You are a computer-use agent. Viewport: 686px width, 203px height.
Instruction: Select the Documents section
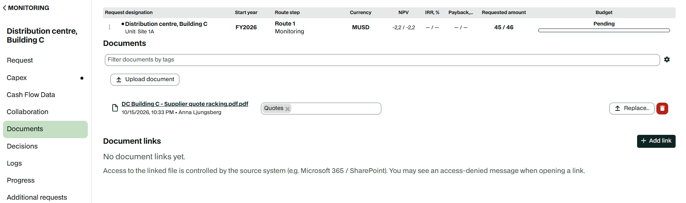tap(45, 129)
